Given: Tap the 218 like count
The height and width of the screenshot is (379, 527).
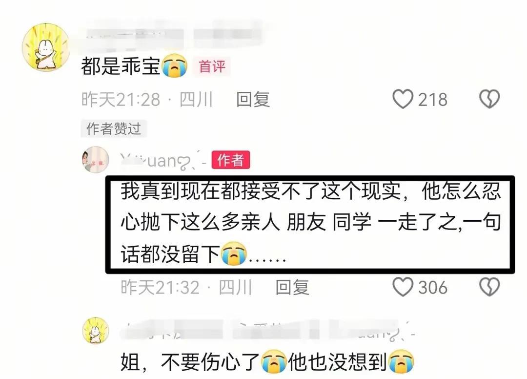Looking at the screenshot, I should 432,100.
